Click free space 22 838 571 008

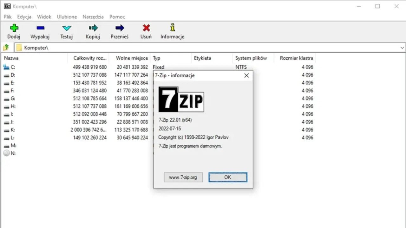coord(132,122)
